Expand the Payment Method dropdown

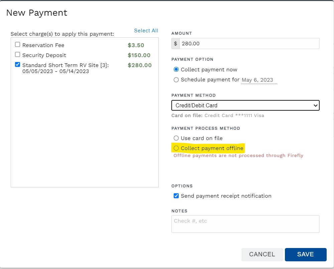[245, 105]
